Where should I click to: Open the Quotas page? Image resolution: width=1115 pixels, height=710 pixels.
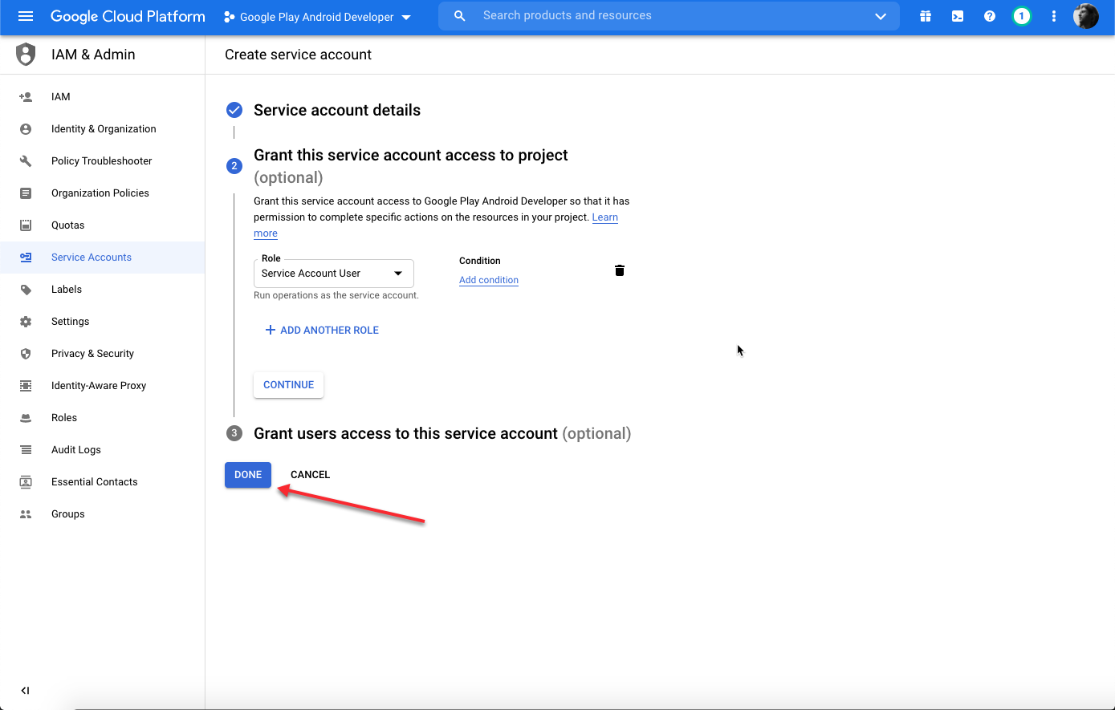pos(70,225)
